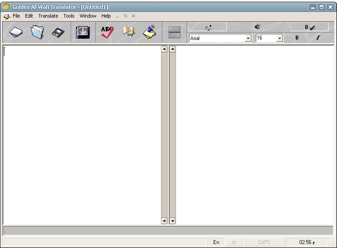This screenshot has width=337, height=248.
Task: Click the Golden Al-Wafi title bar app icon
Action: 6,7
